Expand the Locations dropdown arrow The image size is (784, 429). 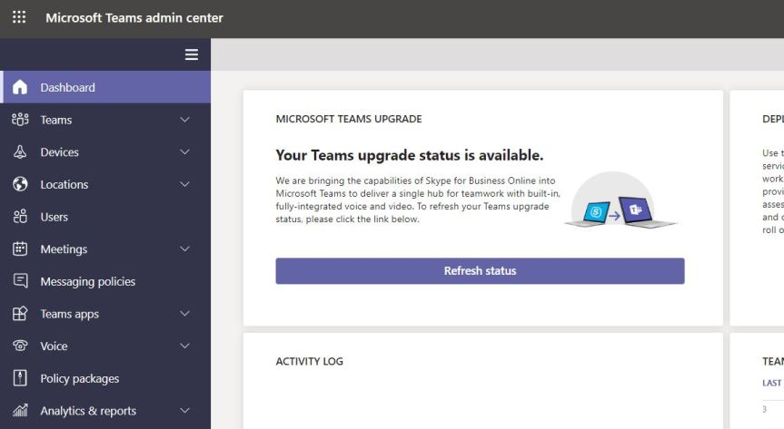(185, 184)
